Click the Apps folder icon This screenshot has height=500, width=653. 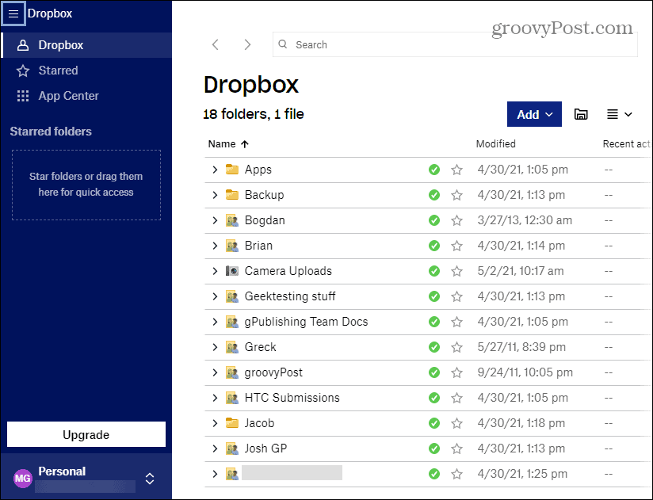point(232,170)
